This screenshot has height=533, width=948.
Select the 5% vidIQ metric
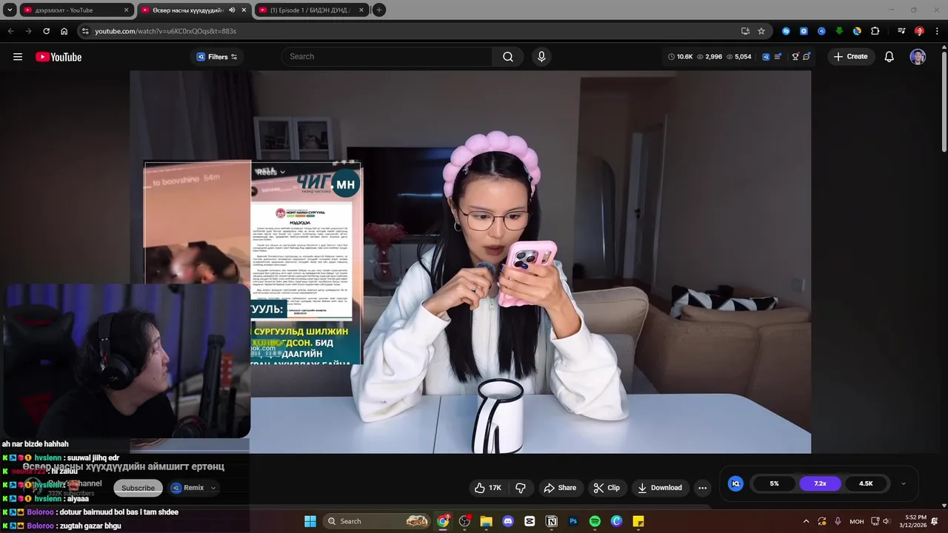(x=774, y=483)
